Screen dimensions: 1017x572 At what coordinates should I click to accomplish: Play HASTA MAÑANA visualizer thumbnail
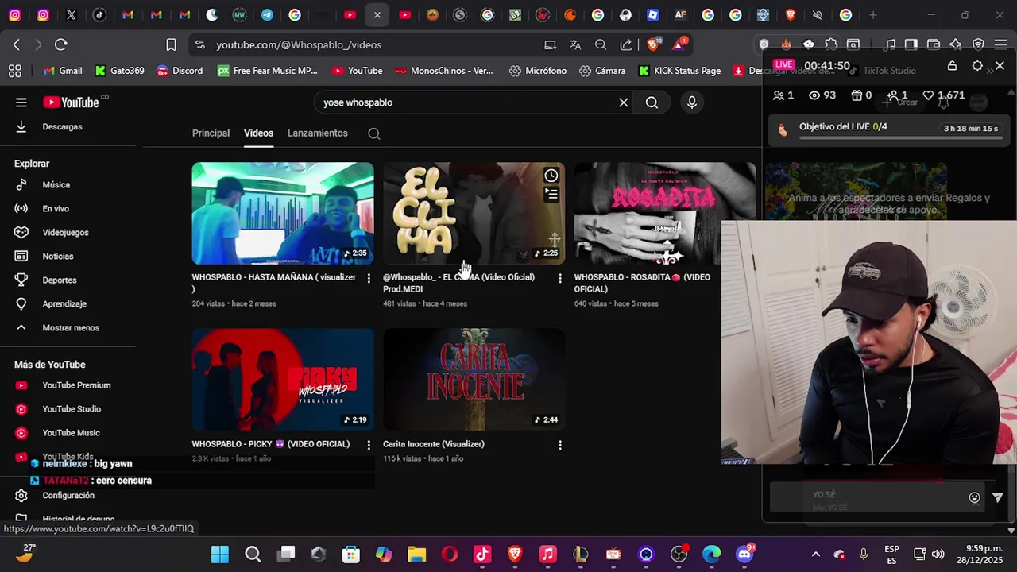click(283, 213)
